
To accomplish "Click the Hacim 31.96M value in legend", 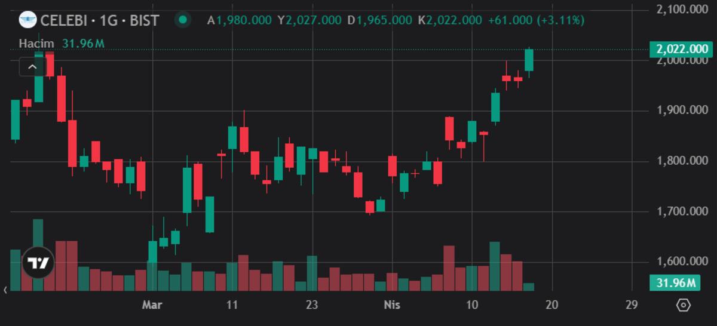I will (83, 44).
